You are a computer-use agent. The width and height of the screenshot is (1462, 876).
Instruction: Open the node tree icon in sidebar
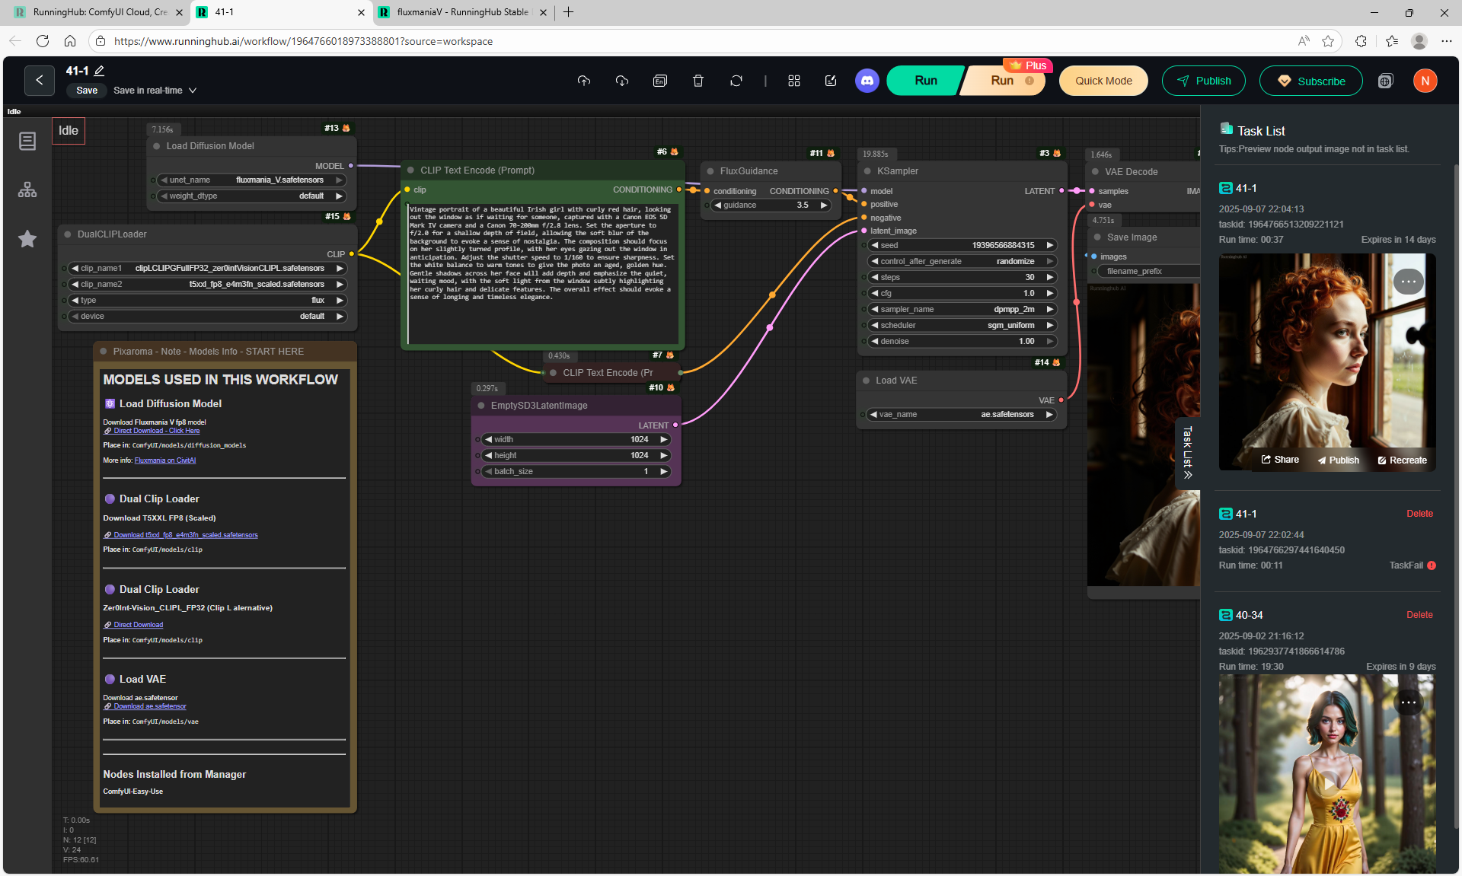(27, 190)
